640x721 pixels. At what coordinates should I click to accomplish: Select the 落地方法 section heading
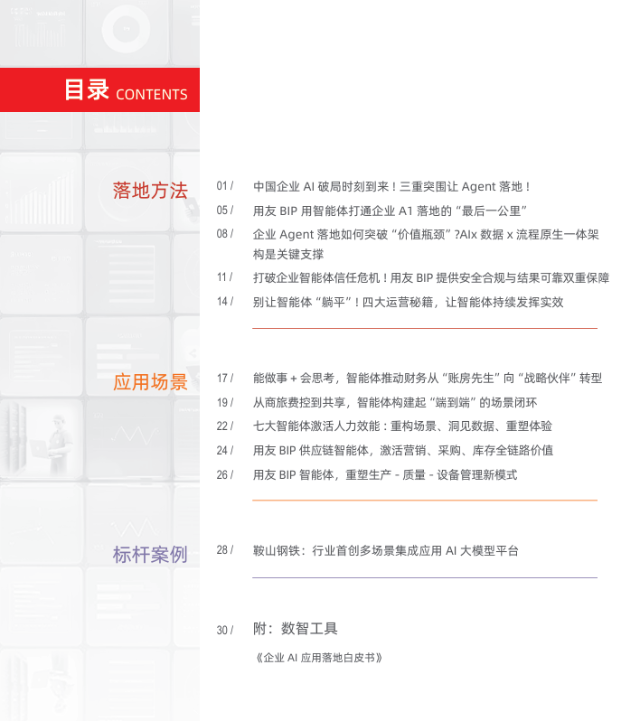click(x=150, y=191)
